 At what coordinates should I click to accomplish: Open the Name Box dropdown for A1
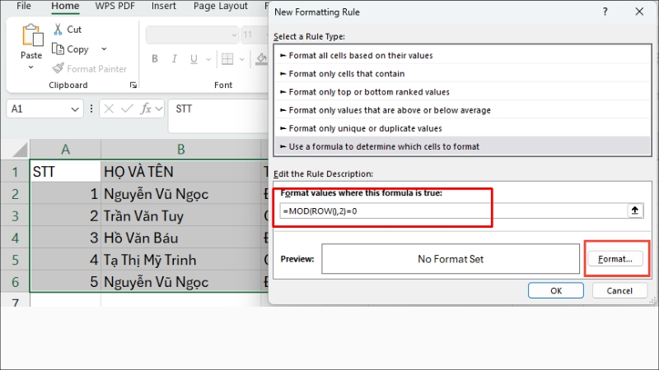coord(75,109)
